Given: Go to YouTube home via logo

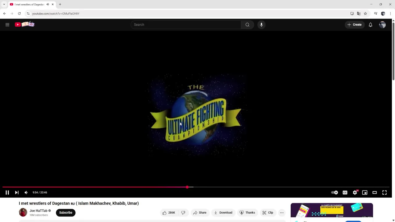Looking at the screenshot, I should (x=25, y=24).
